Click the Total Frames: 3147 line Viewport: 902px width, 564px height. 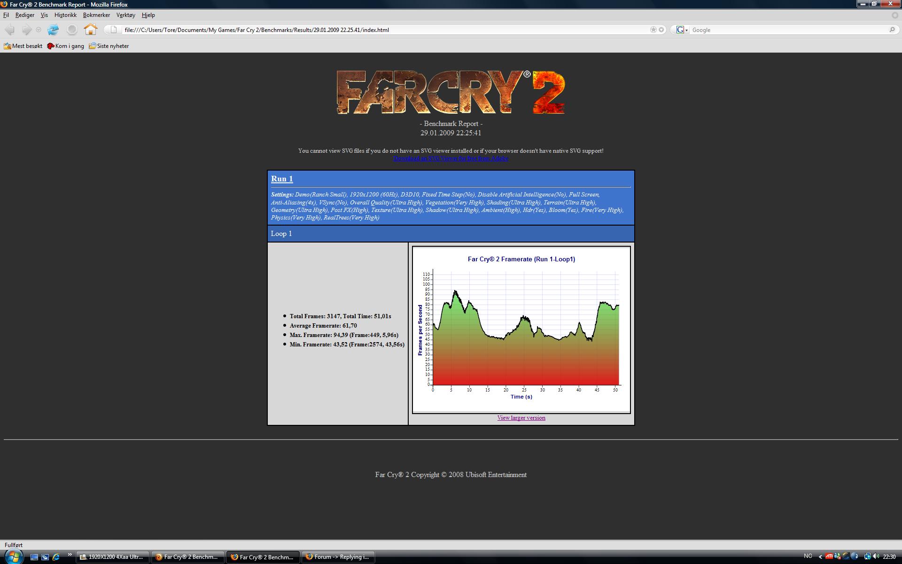coord(340,316)
